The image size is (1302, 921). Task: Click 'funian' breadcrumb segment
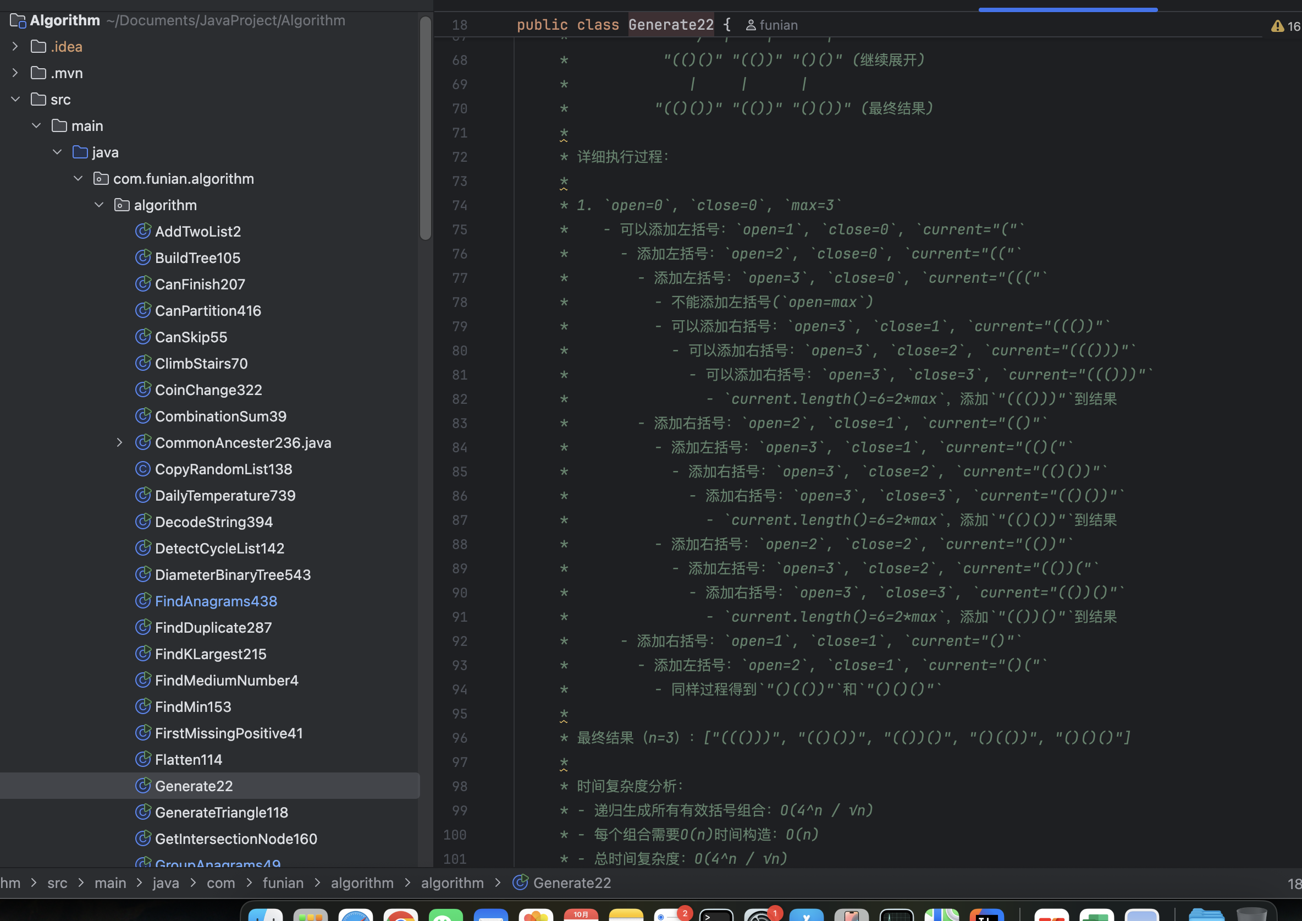click(x=283, y=882)
